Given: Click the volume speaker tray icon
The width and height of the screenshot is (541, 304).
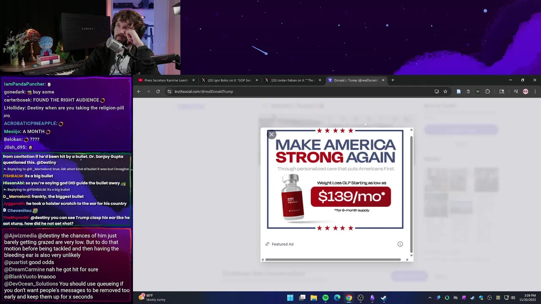Looking at the screenshot, I should (513, 298).
